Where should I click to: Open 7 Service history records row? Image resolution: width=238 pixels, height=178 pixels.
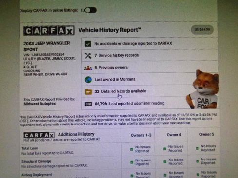[x=150, y=55]
